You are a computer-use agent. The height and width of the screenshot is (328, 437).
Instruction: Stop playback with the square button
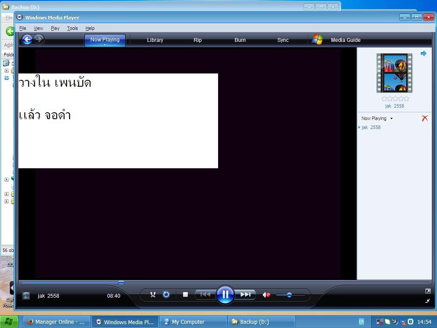pyautogui.click(x=185, y=295)
